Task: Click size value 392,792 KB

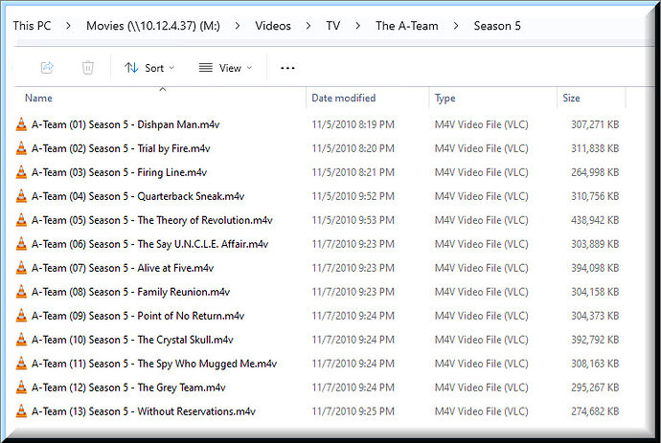Action: click(x=595, y=340)
